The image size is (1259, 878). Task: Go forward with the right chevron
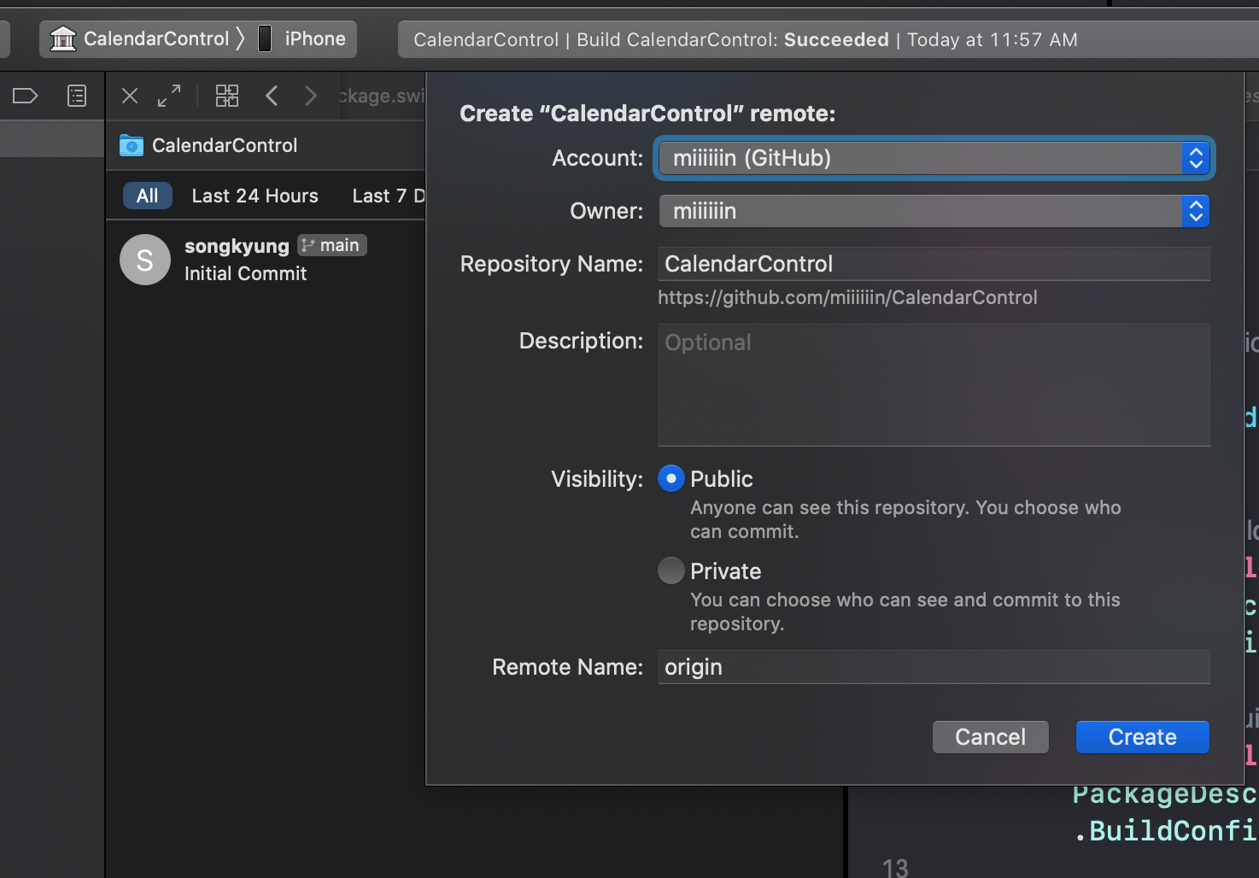pyautogui.click(x=311, y=96)
